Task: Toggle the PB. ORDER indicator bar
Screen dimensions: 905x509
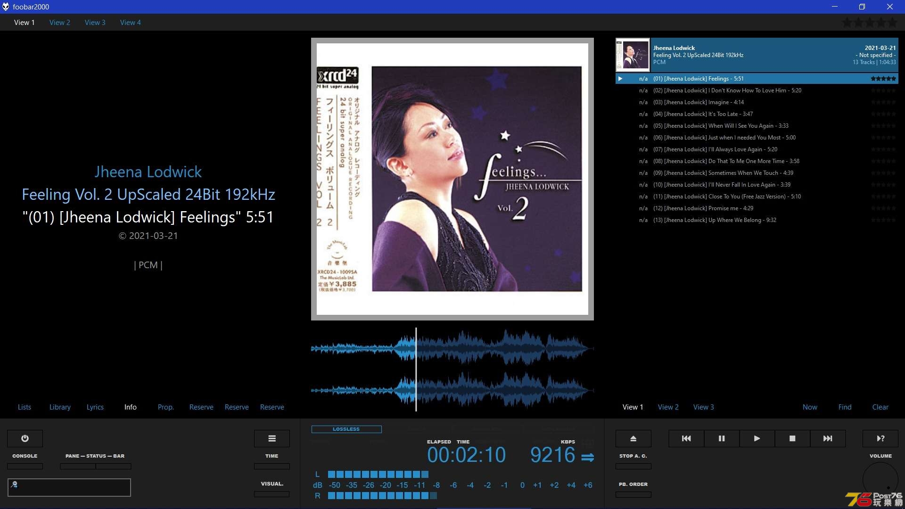Action: (633, 494)
